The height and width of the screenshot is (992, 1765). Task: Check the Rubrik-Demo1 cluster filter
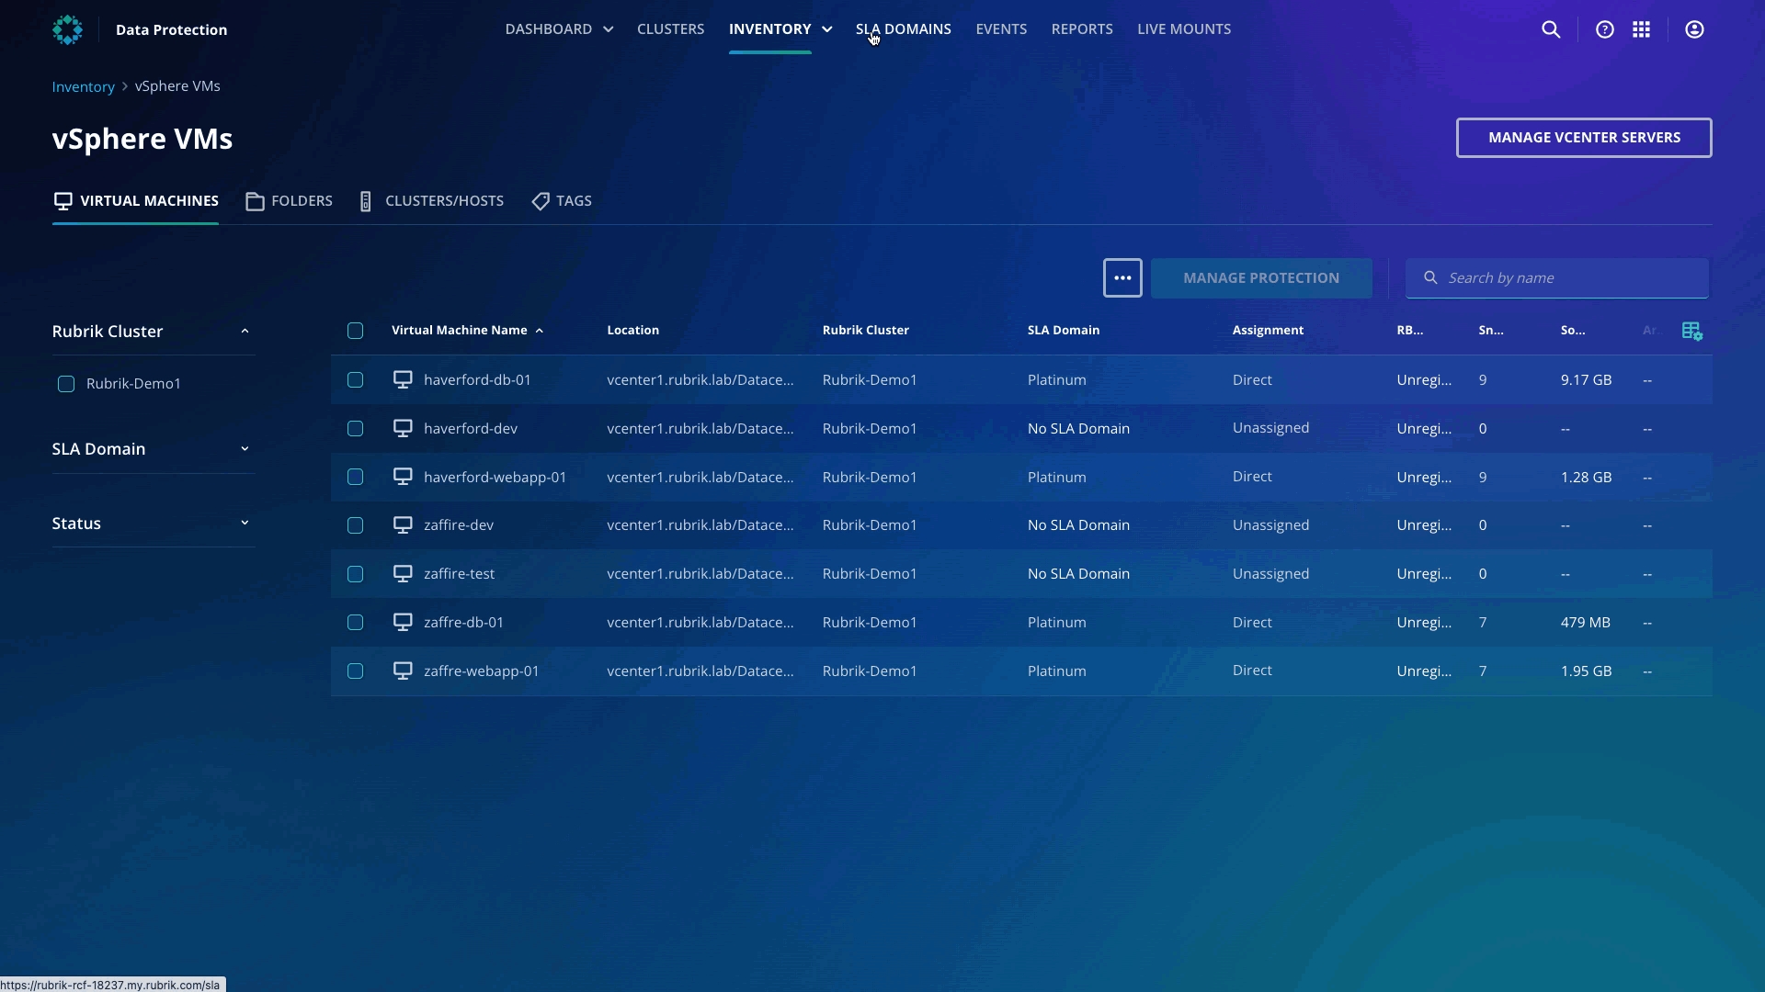click(66, 384)
